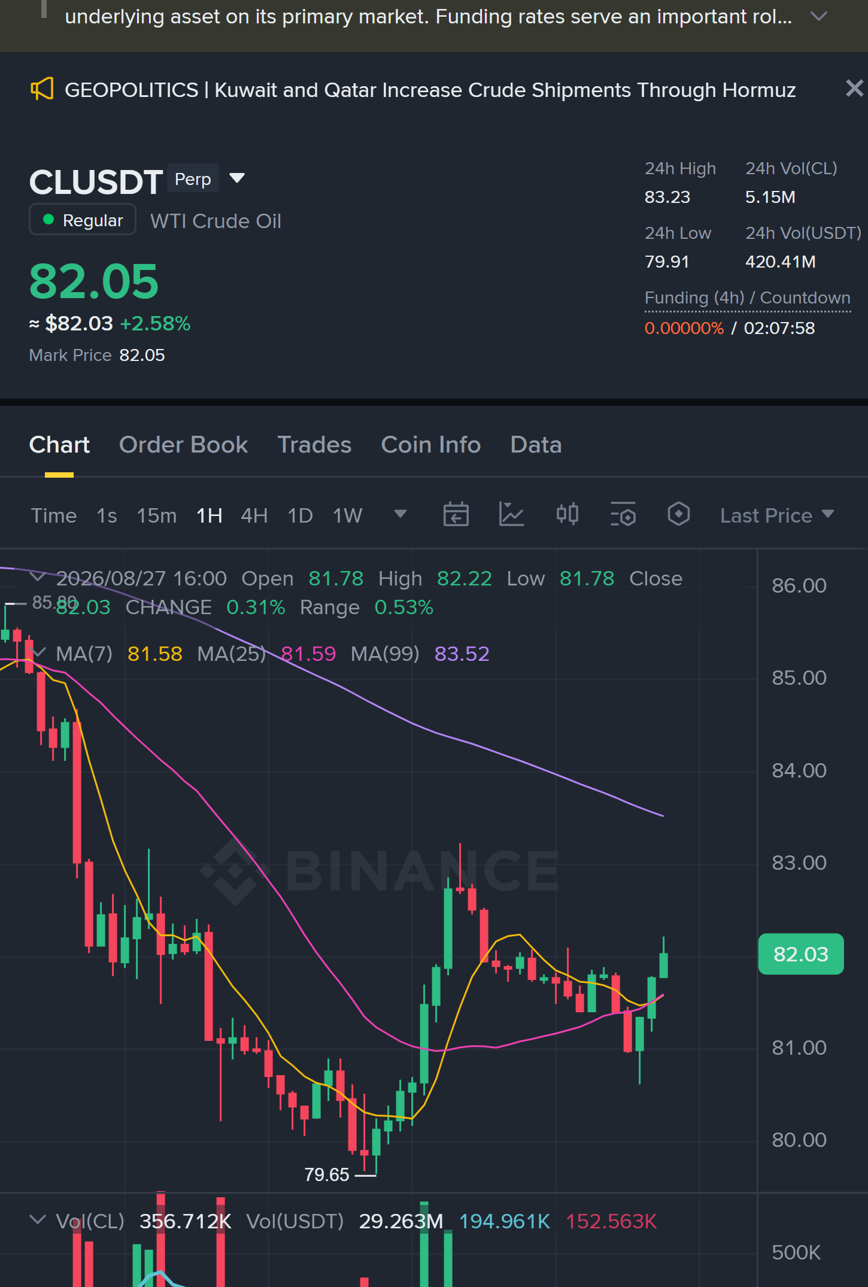The width and height of the screenshot is (868, 1287).
Task: Click the Vol(CL) 356.712K value
Action: click(186, 1221)
